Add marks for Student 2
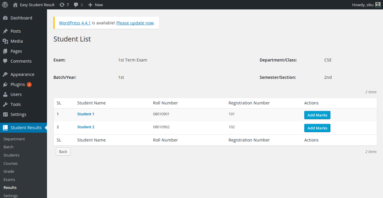The image size is (383, 198). pos(317,128)
